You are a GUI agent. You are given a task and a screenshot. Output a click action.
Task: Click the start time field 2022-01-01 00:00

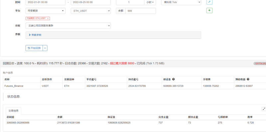pyautogui.click(x=46, y=2)
